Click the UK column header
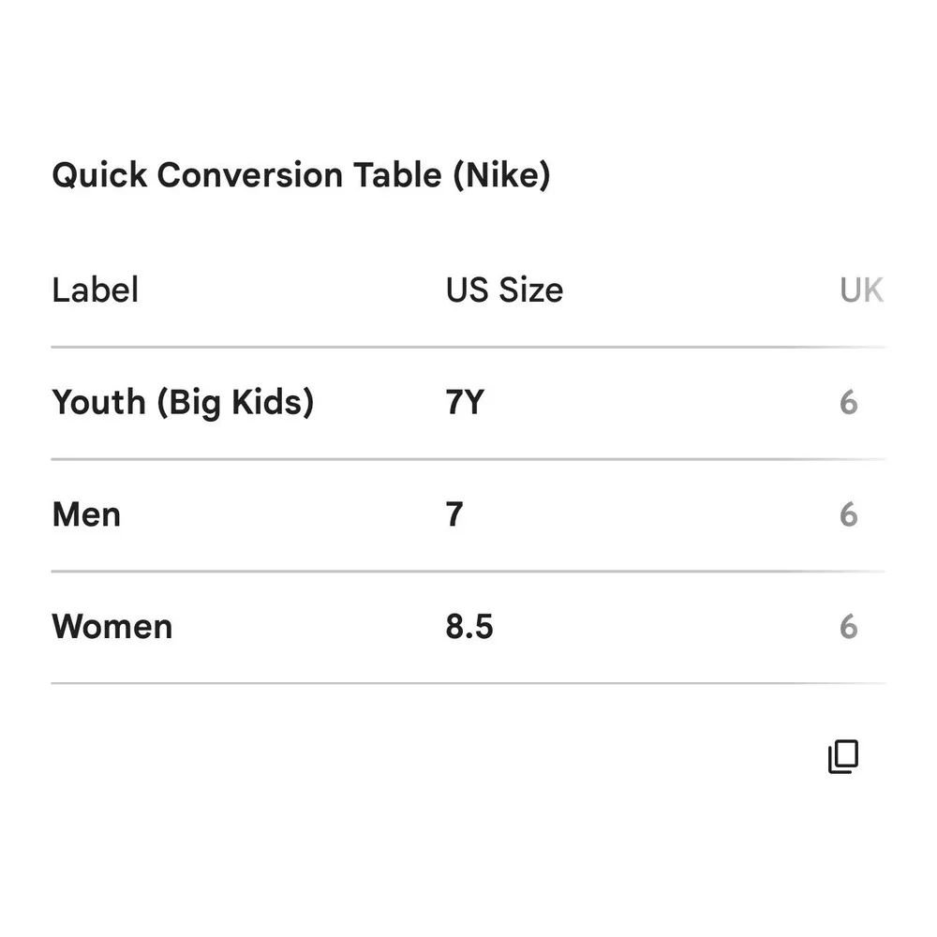This screenshot has height=937, width=937. pos(861,290)
